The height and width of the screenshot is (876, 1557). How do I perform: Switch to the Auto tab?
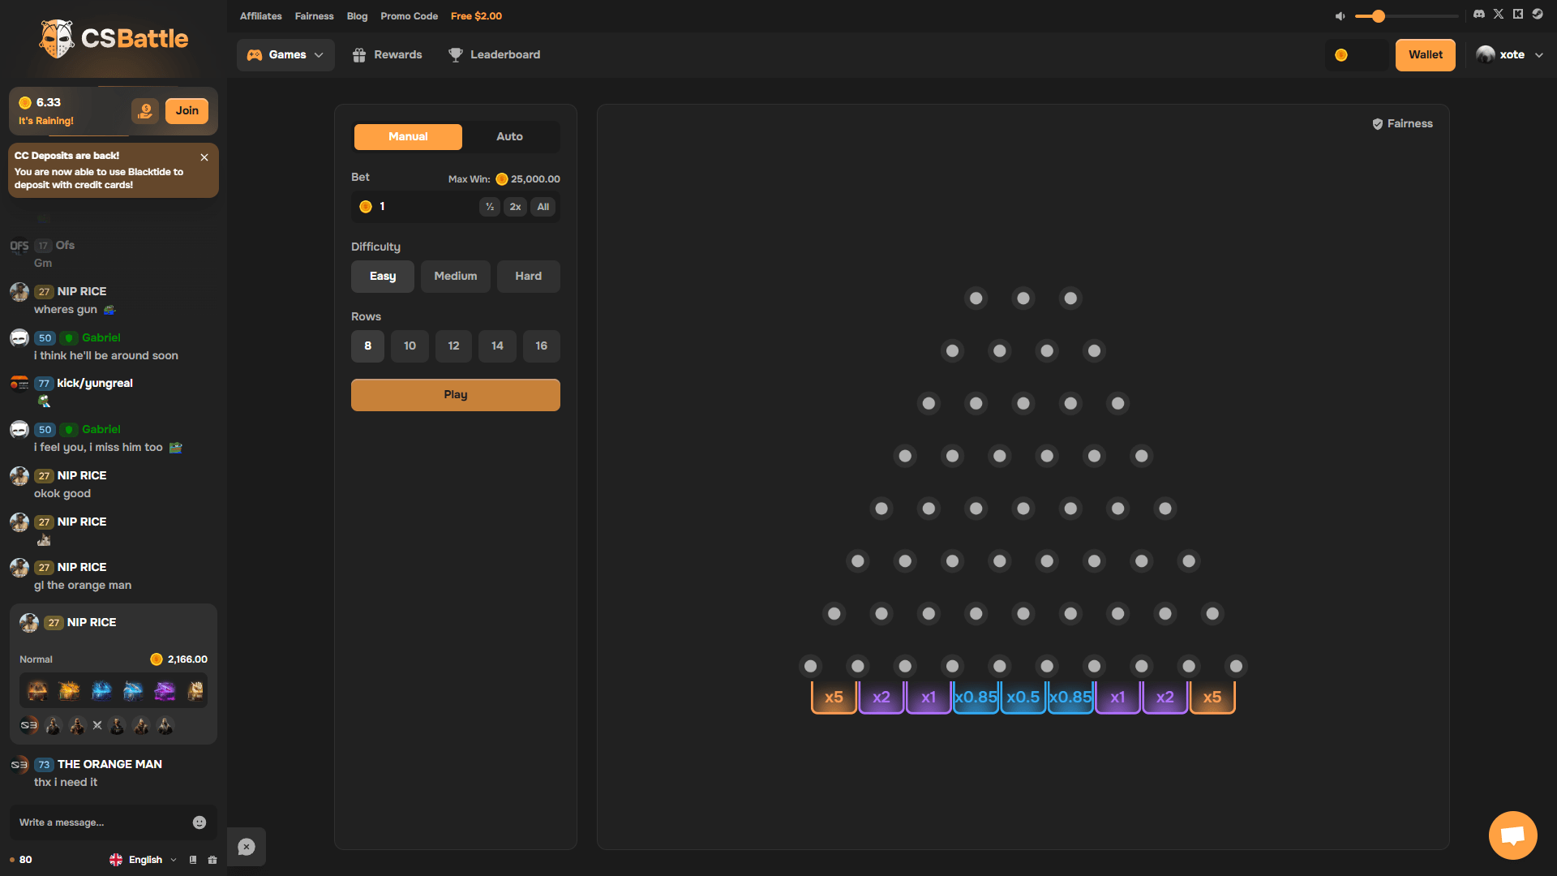click(509, 136)
